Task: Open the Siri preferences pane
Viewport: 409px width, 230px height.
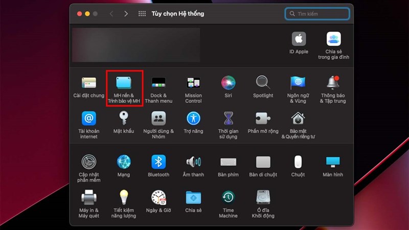Action: point(228,86)
